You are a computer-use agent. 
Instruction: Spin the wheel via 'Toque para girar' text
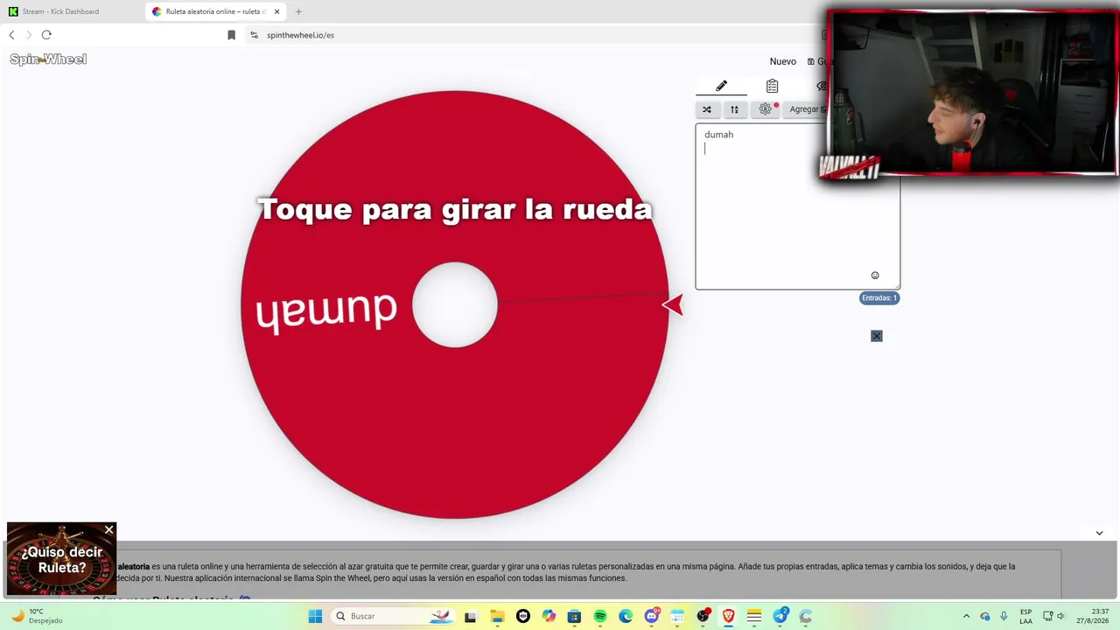coord(455,209)
